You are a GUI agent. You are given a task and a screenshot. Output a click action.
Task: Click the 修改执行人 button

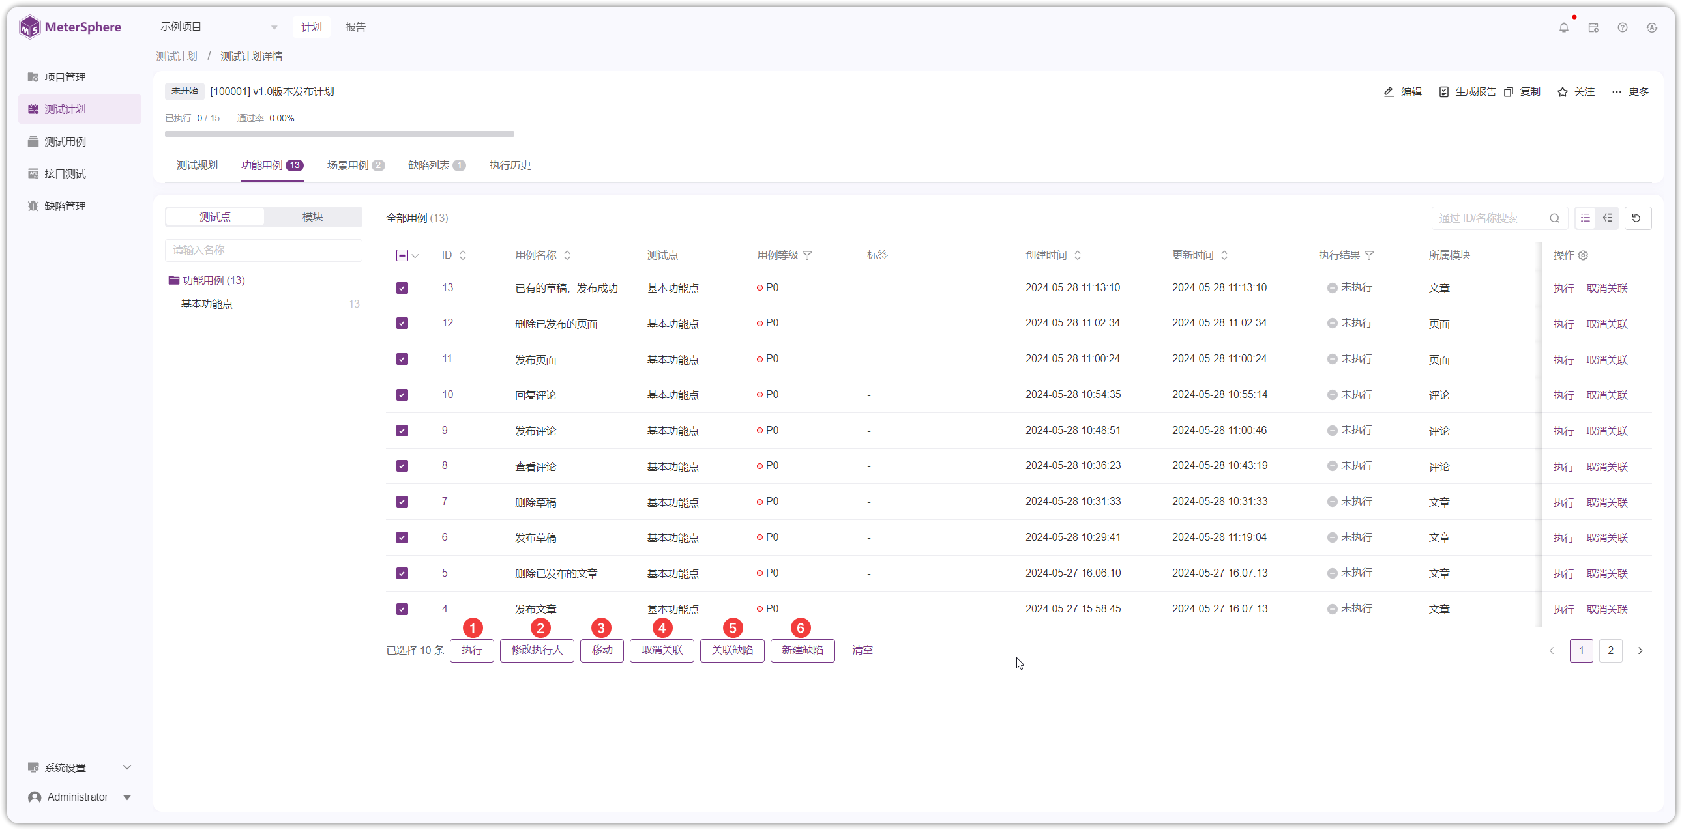537,650
